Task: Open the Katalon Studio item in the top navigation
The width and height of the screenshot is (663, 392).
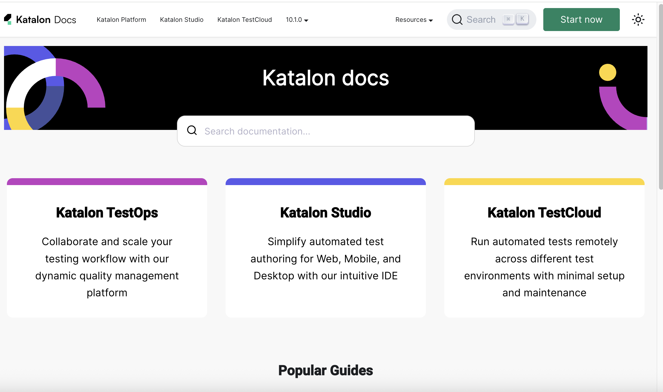Action: coord(182,20)
